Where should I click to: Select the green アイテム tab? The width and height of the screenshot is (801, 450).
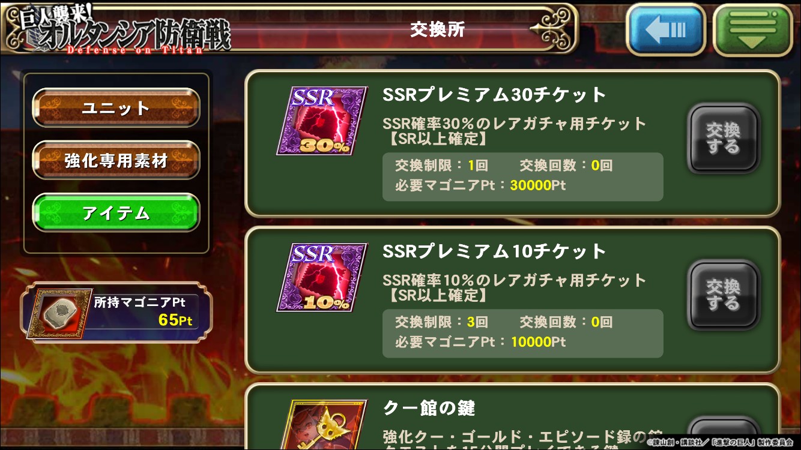(x=116, y=212)
